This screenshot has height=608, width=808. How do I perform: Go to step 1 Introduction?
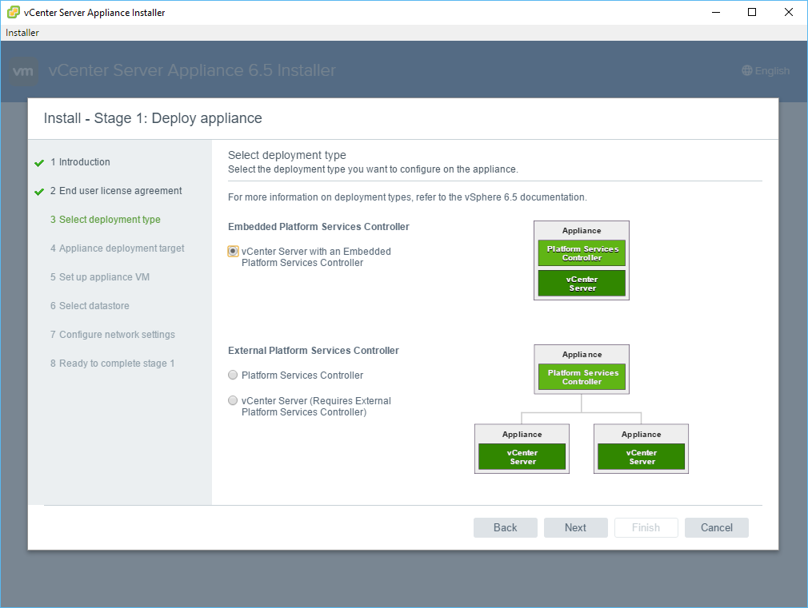click(x=84, y=162)
